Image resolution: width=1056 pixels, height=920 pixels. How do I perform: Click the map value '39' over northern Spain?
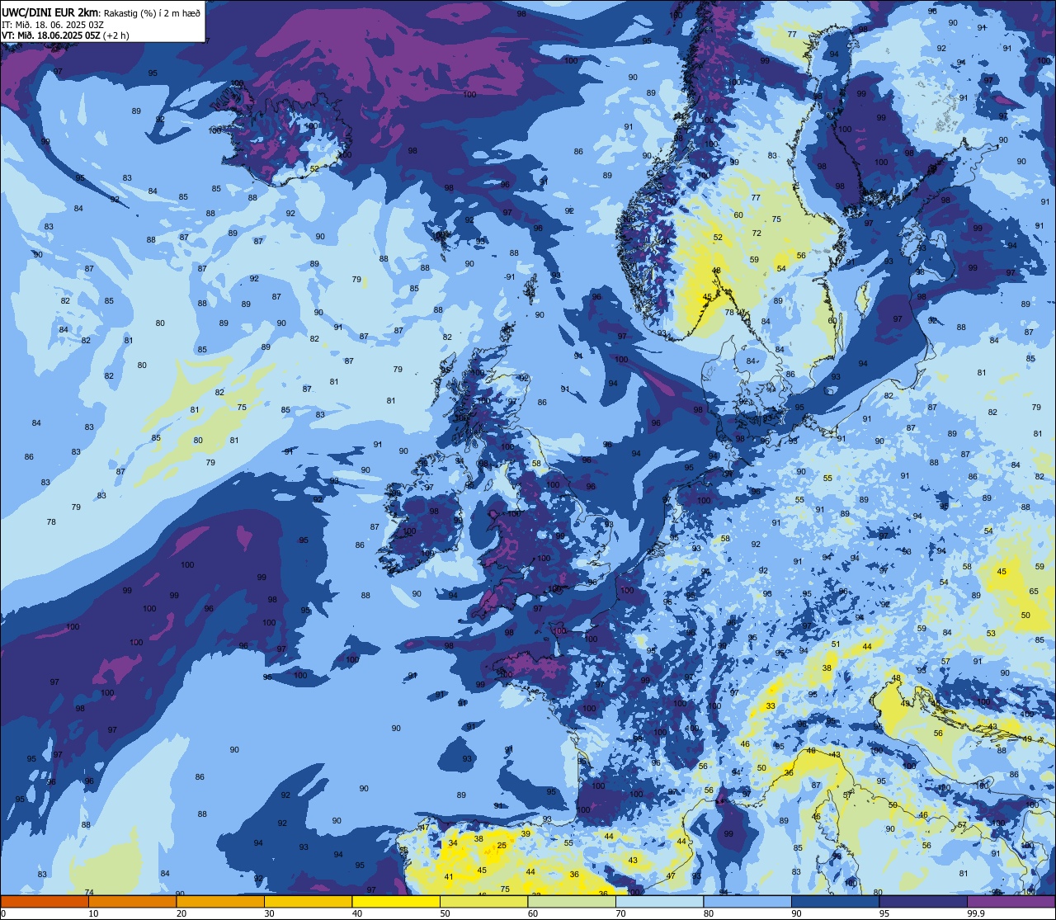526,834
